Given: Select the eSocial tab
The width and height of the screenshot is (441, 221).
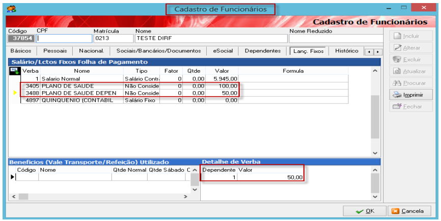Looking at the screenshot, I should 223,51.
